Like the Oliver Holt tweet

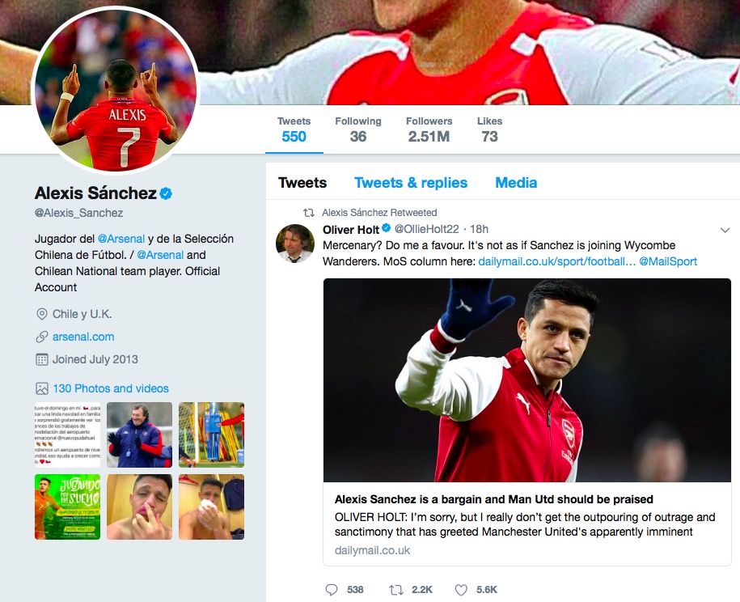[x=461, y=590]
